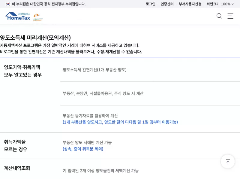Click the 계산내역조회 heading
The width and height of the screenshot is (240, 179).
(17, 168)
